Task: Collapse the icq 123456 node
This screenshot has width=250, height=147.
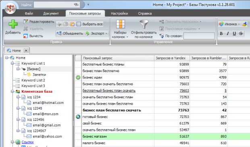Action: click(18, 120)
